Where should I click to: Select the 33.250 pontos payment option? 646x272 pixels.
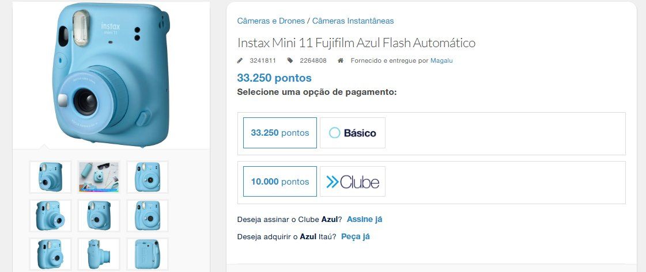[279, 133]
